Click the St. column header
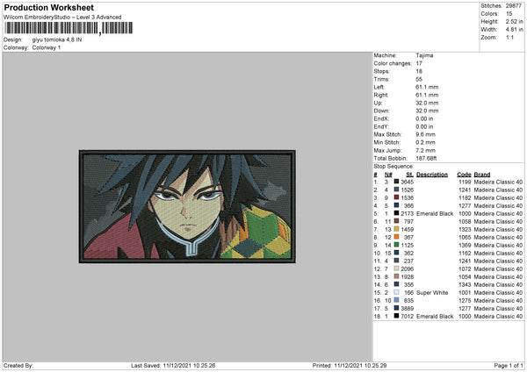The width and height of the screenshot is (527, 372). coord(409,175)
